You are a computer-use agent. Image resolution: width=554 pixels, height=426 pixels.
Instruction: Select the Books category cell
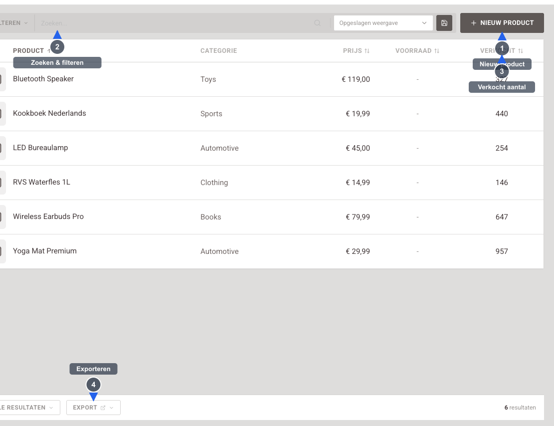click(210, 217)
